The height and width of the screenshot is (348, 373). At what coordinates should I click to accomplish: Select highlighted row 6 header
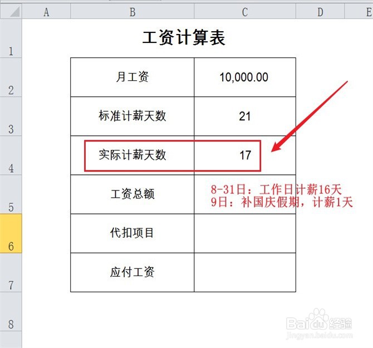point(11,233)
